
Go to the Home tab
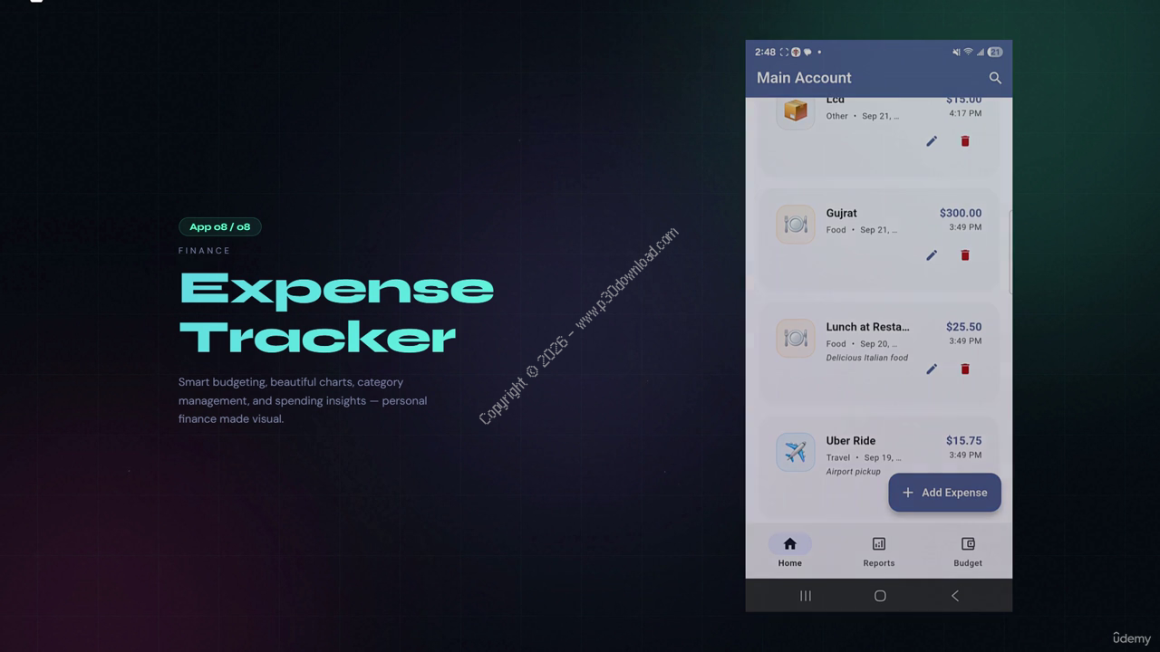pos(789,551)
